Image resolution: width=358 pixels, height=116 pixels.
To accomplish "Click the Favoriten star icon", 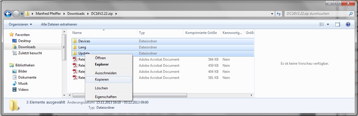I will pos(12,35).
